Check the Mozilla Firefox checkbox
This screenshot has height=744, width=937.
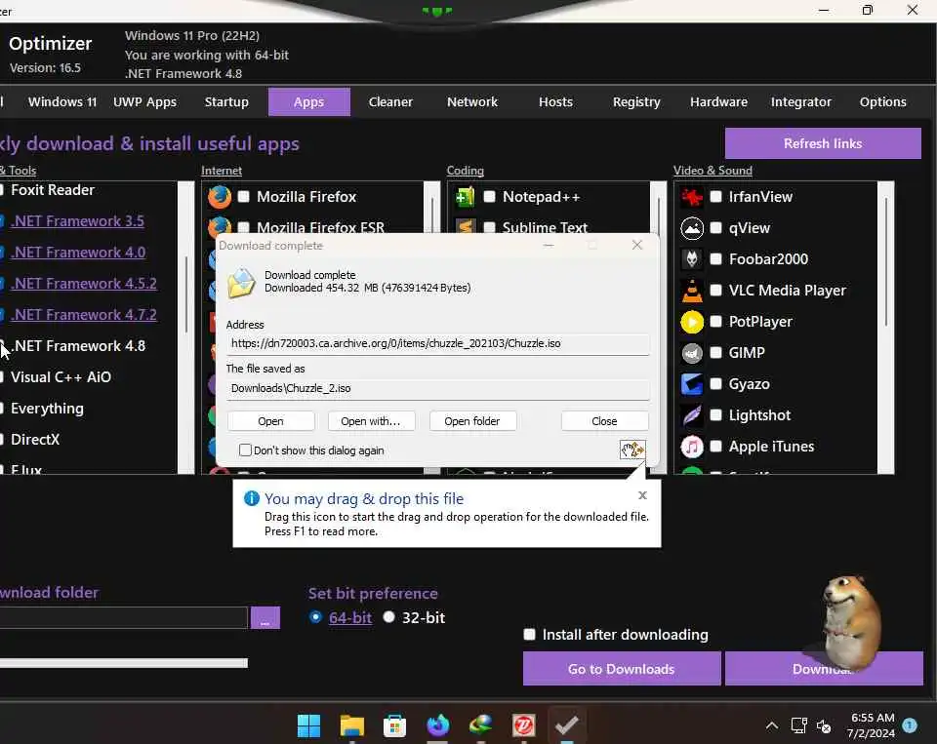(243, 196)
